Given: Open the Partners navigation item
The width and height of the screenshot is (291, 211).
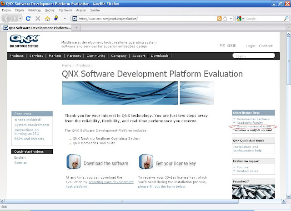Looking at the screenshot, I should (74, 55).
